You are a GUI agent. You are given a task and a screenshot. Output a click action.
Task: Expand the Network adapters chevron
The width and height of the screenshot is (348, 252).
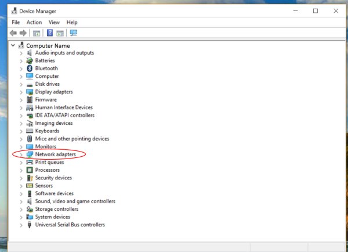(21, 154)
